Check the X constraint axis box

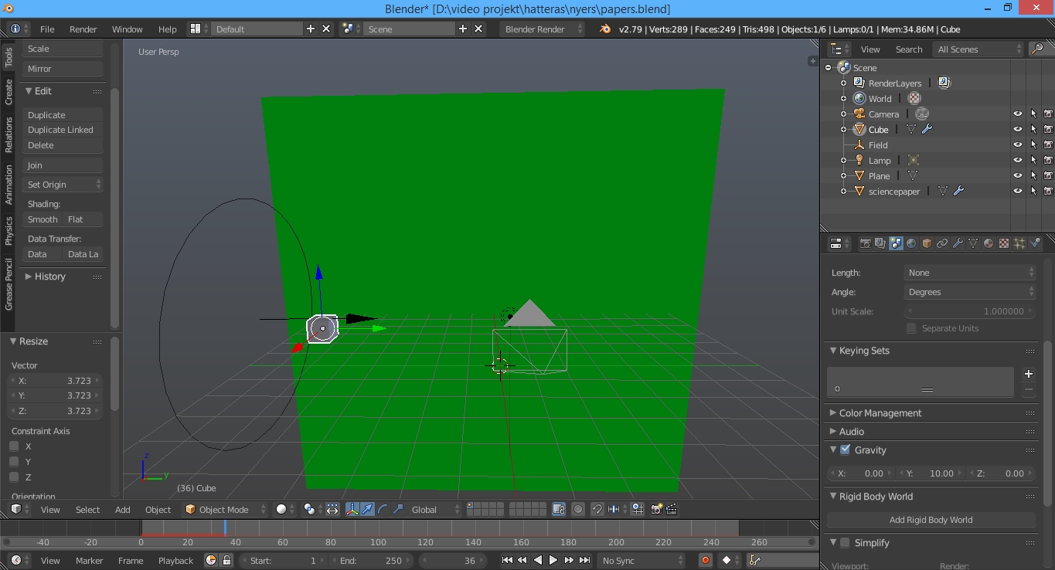coord(14,446)
